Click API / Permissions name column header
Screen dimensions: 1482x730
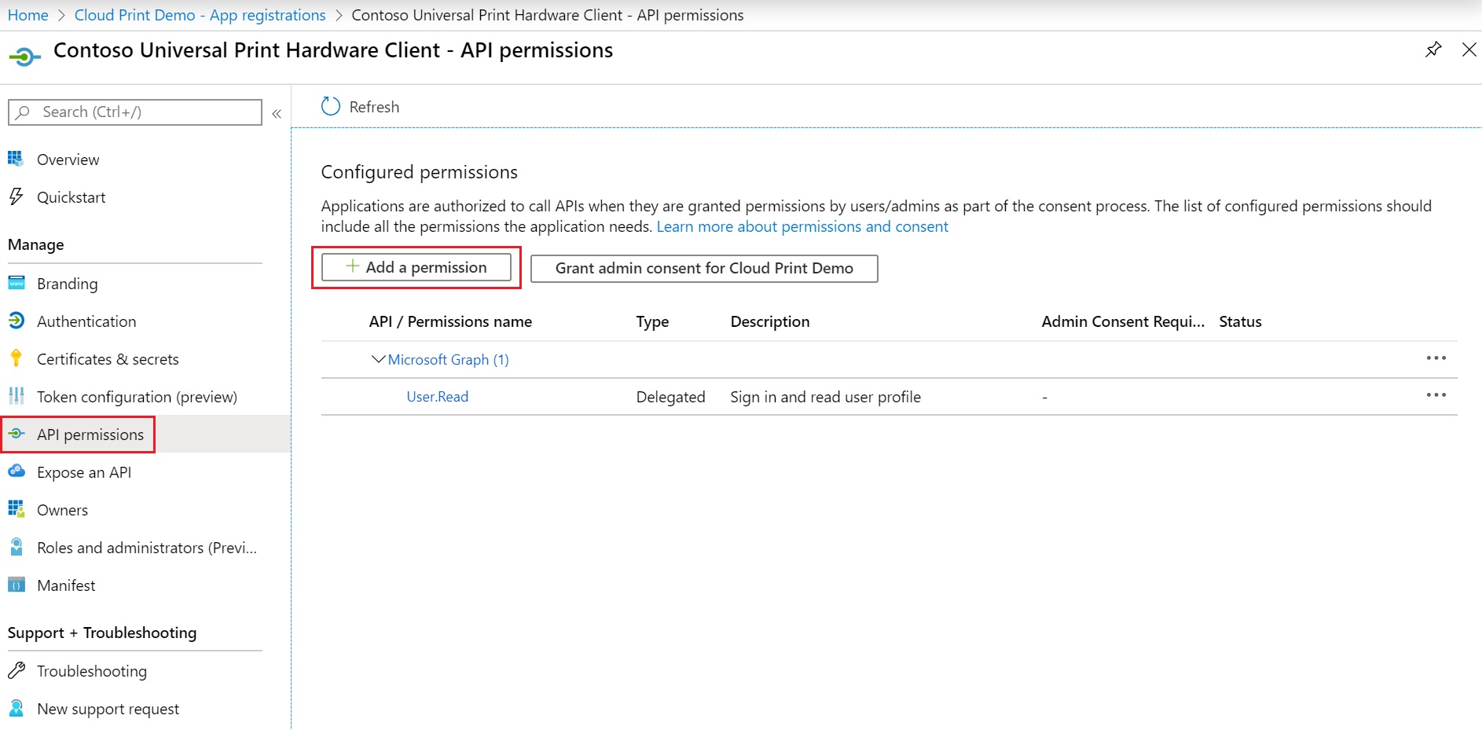point(450,321)
